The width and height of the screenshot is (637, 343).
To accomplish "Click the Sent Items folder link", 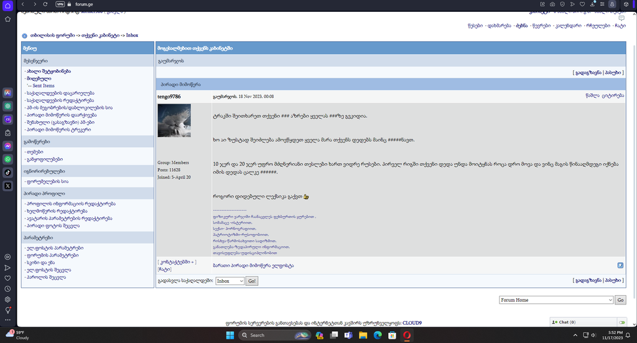I will (42, 86).
